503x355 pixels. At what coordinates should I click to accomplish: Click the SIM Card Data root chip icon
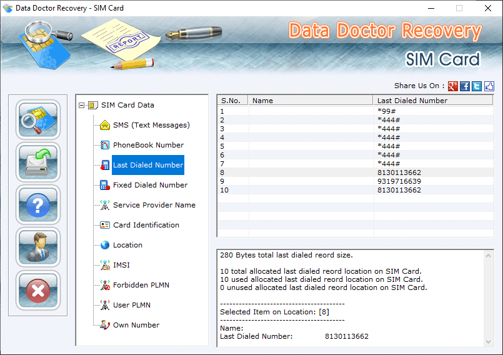click(x=93, y=105)
